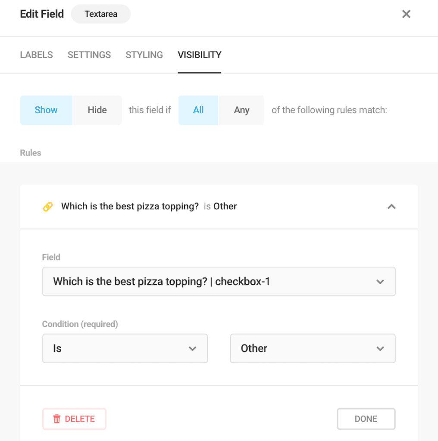Open the Field dropdown showing checkbox-1
The image size is (438, 441).
pos(219,282)
